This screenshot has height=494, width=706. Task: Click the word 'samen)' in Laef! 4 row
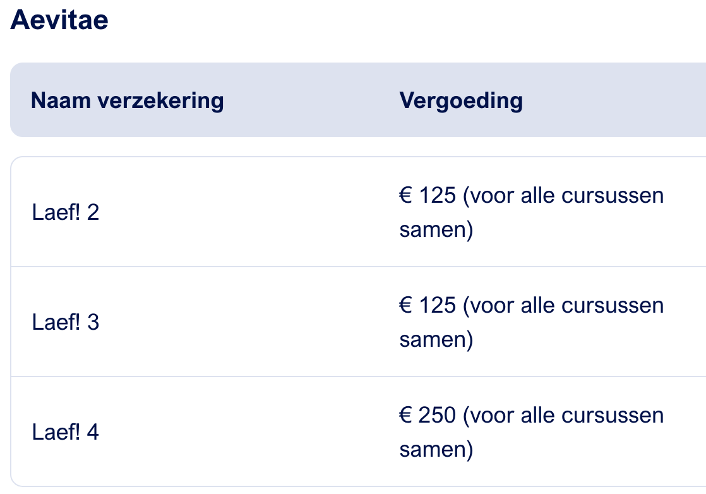(x=436, y=450)
